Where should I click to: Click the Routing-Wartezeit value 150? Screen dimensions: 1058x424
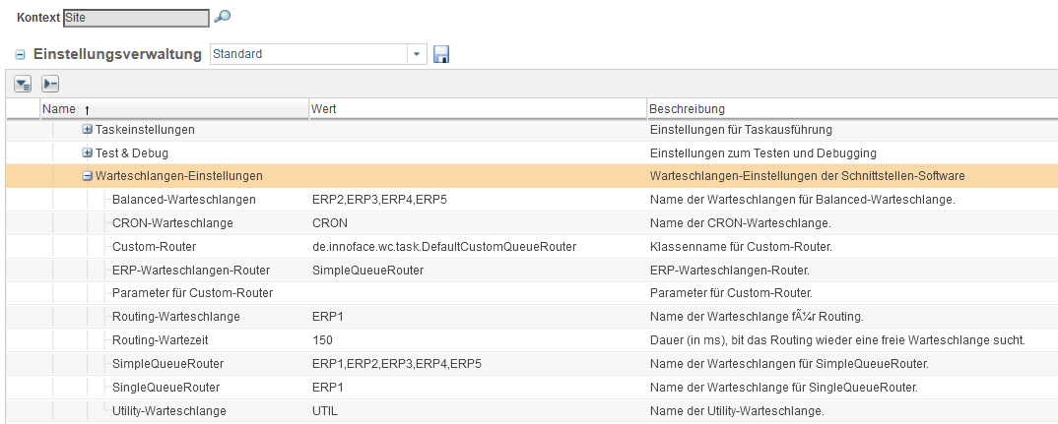point(322,340)
